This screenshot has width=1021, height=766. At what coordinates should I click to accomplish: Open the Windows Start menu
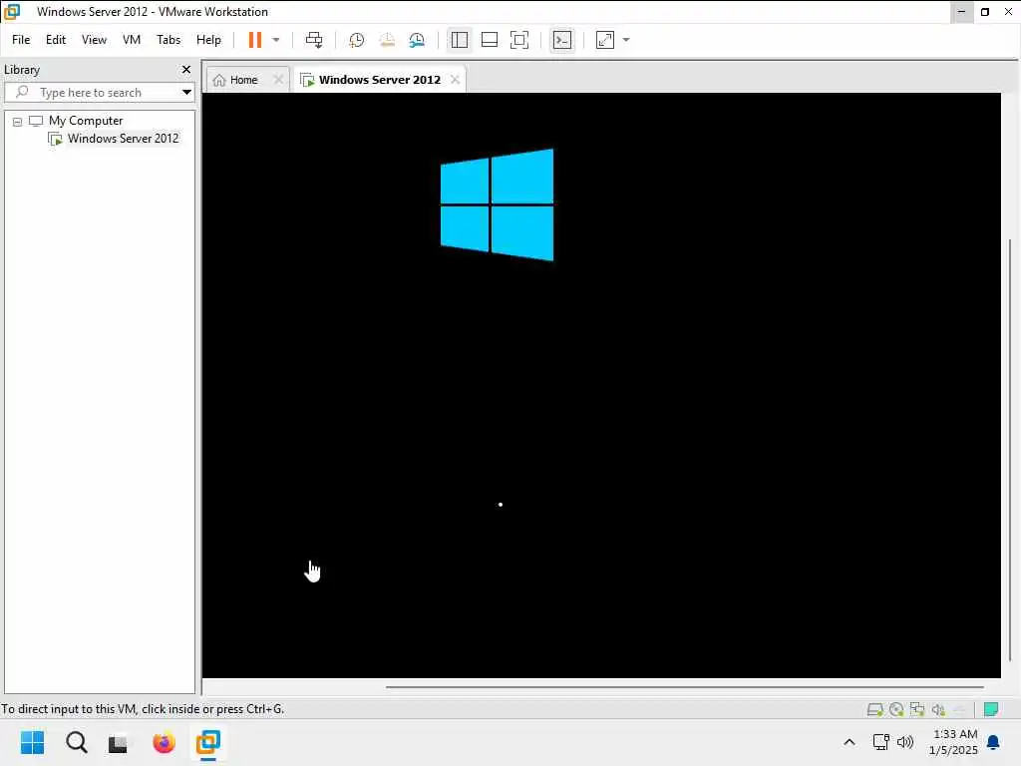[33, 742]
